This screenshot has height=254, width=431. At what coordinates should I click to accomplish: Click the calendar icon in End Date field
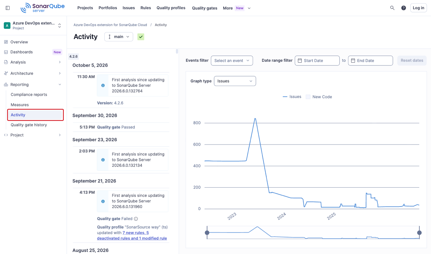(x=353, y=61)
